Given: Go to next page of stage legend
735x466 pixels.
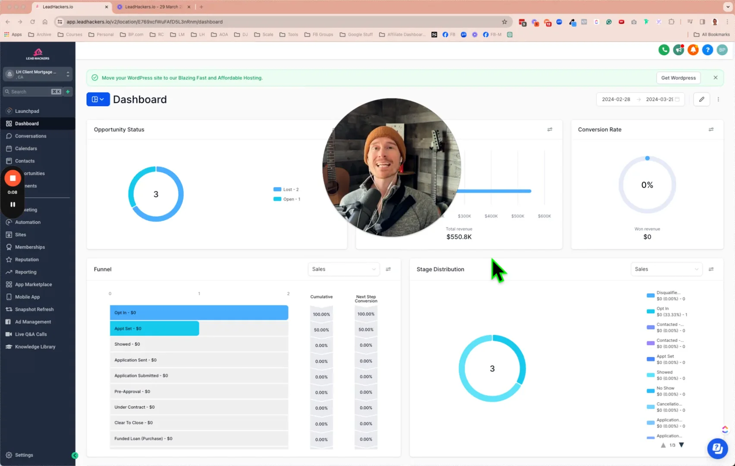Looking at the screenshot, I should 682,445.
